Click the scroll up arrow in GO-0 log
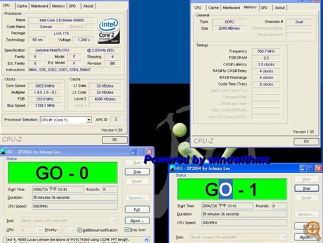Image resolution: width=323 pixels, height=243 pixels. (147, 240)
